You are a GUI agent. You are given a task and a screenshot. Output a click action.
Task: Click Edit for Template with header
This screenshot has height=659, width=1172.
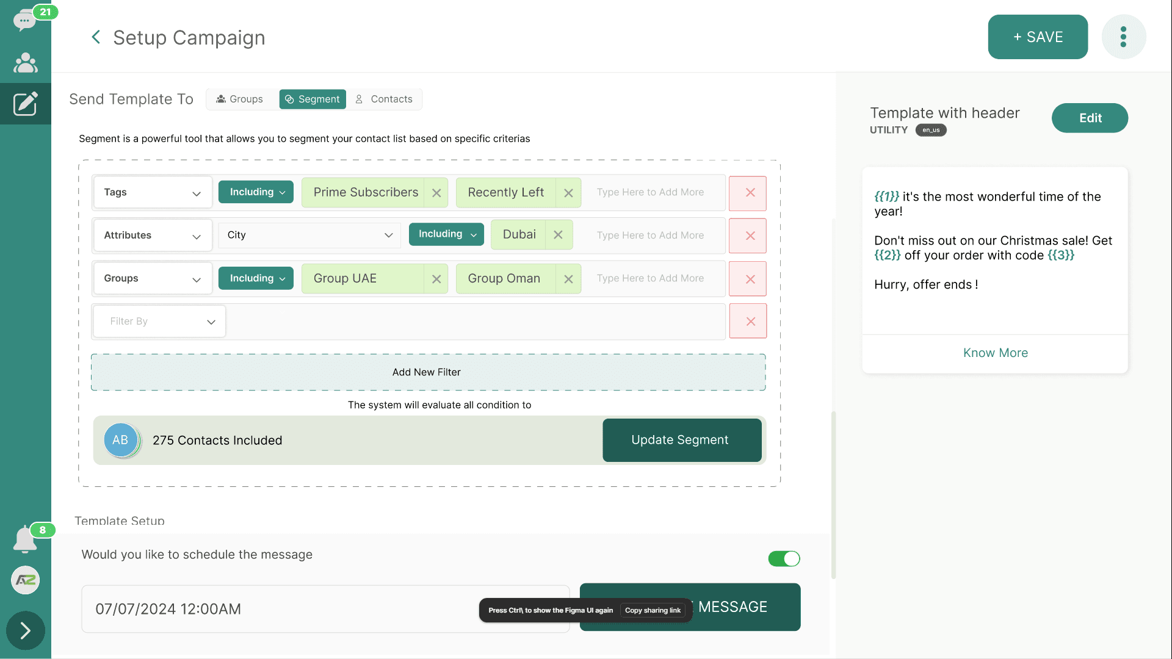click(x=1090, y=118)
